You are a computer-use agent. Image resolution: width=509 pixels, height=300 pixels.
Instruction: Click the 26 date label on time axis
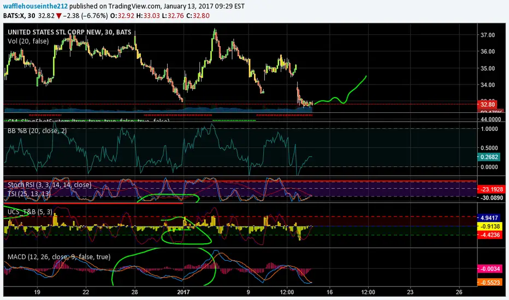[x=459, y=292]
